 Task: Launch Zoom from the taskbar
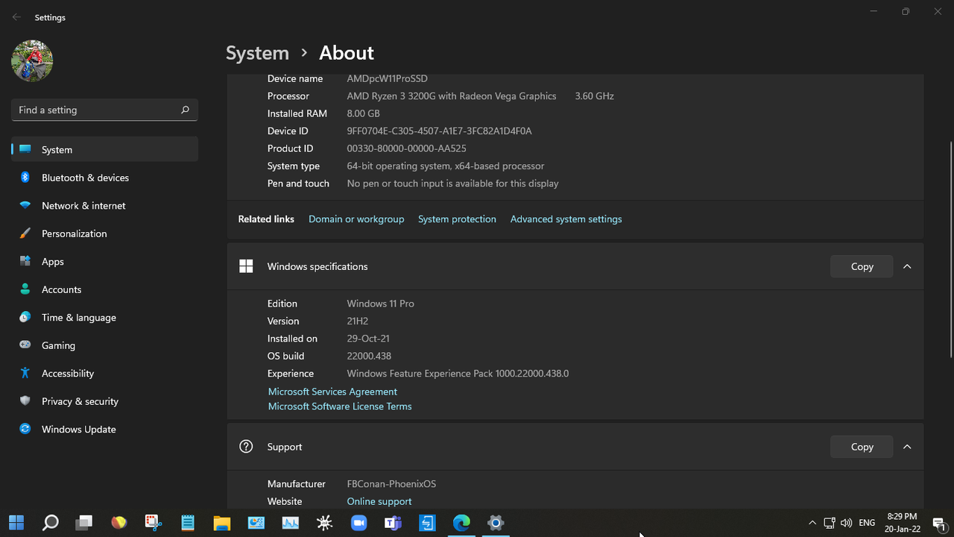pos(358,523)
